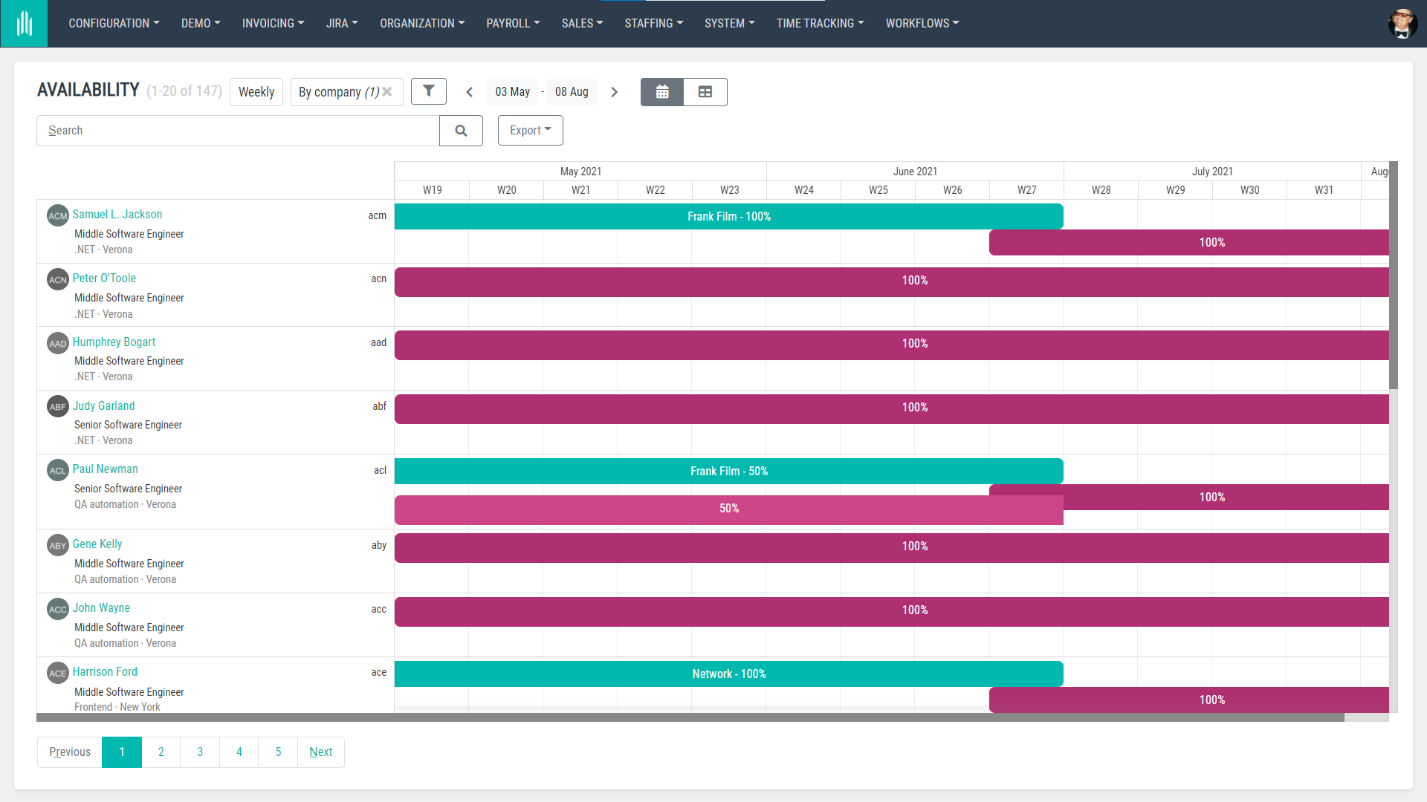This screenshot has height=802, width=1427.
Task: Select page 3 of the results
Action: pyautogui.click(x=199, y=752)
